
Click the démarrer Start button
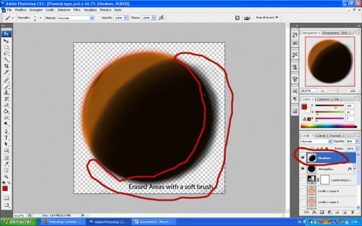point(19,222)
